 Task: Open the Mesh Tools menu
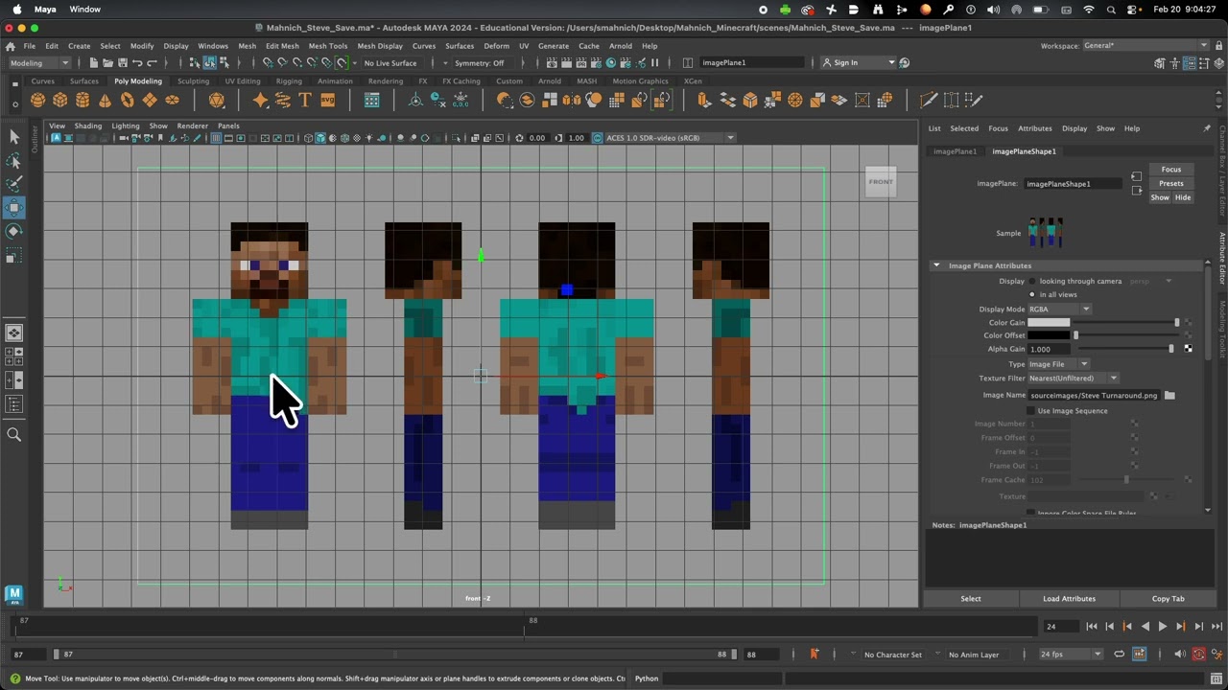click(327, 46)
